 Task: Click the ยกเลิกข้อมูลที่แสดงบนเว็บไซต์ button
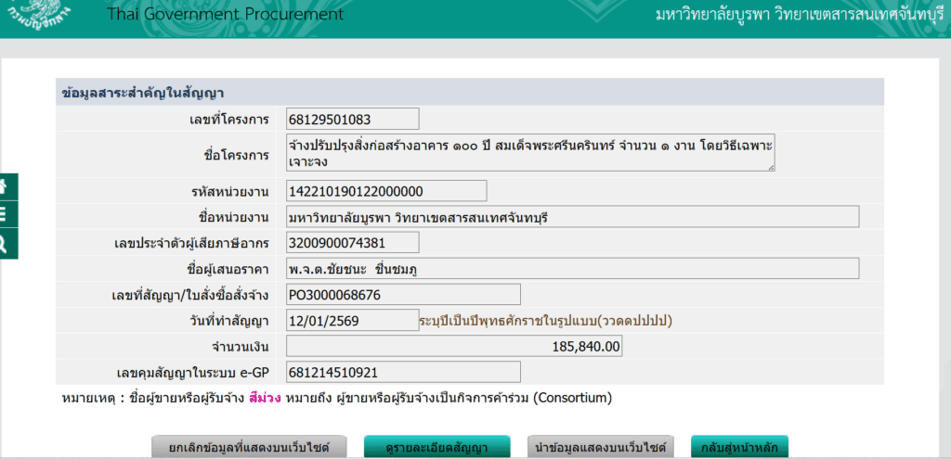pos(249,447)
